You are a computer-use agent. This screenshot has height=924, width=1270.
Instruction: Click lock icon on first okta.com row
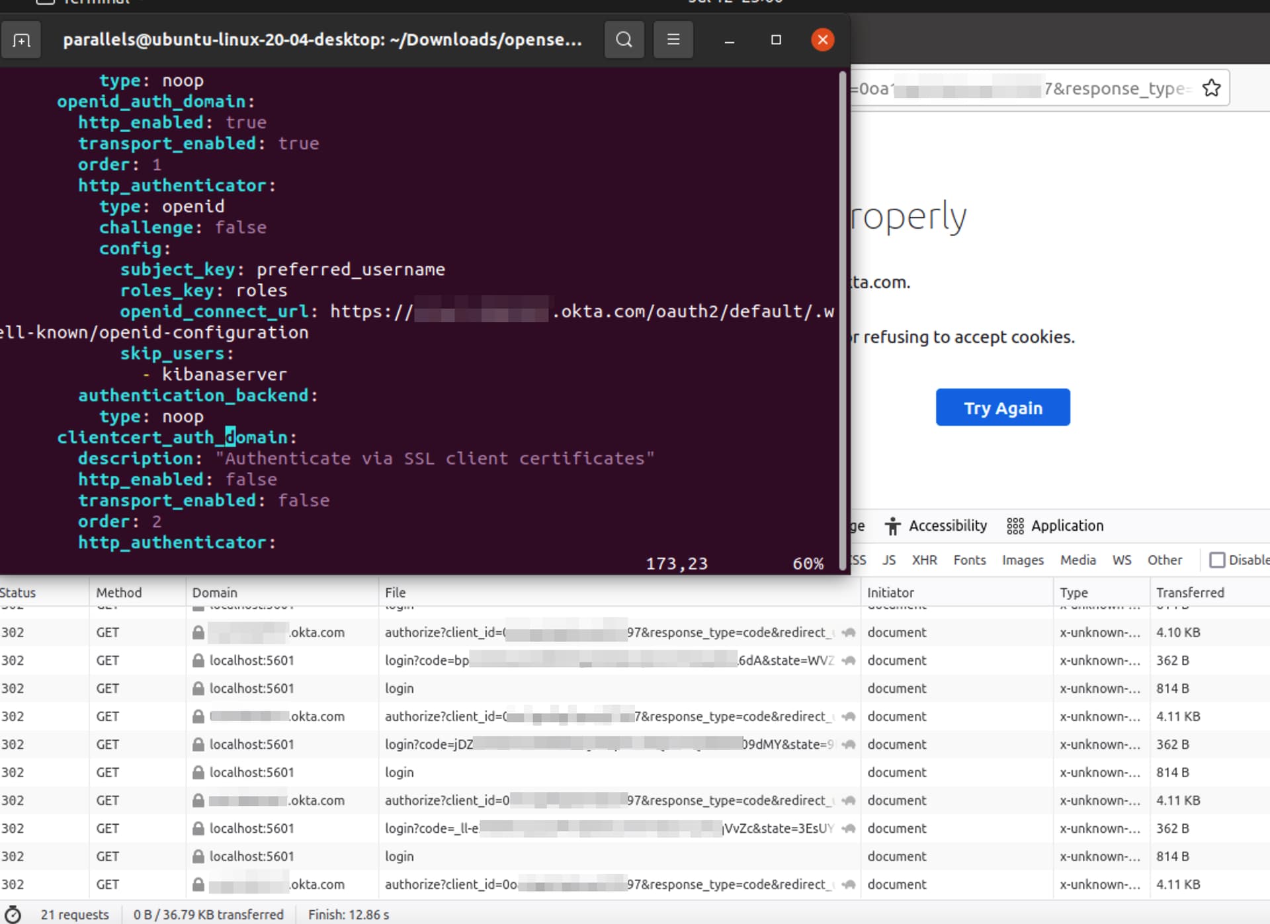click(x=198, y=633)
